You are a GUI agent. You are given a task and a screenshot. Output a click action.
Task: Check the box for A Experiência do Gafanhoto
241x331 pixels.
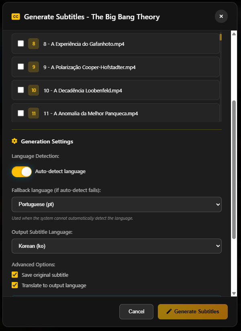pyautogui.click(x=20, y=43)
